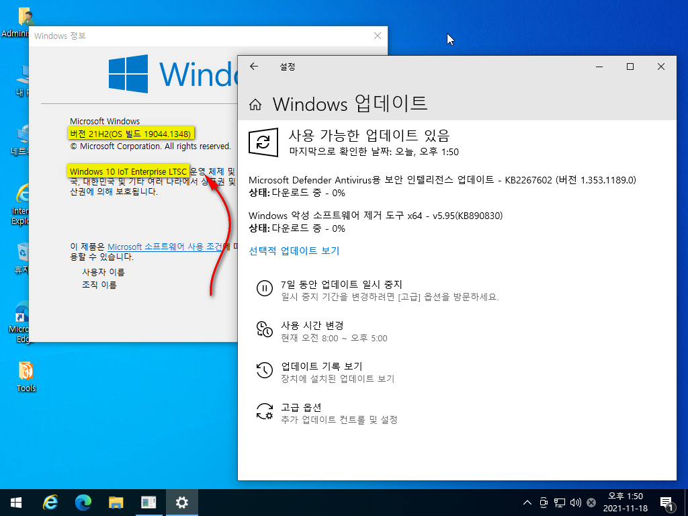The height and width of the screenshot is (516, 688).
Task: Open File Explorer from the taskbar
Action: 116,503
